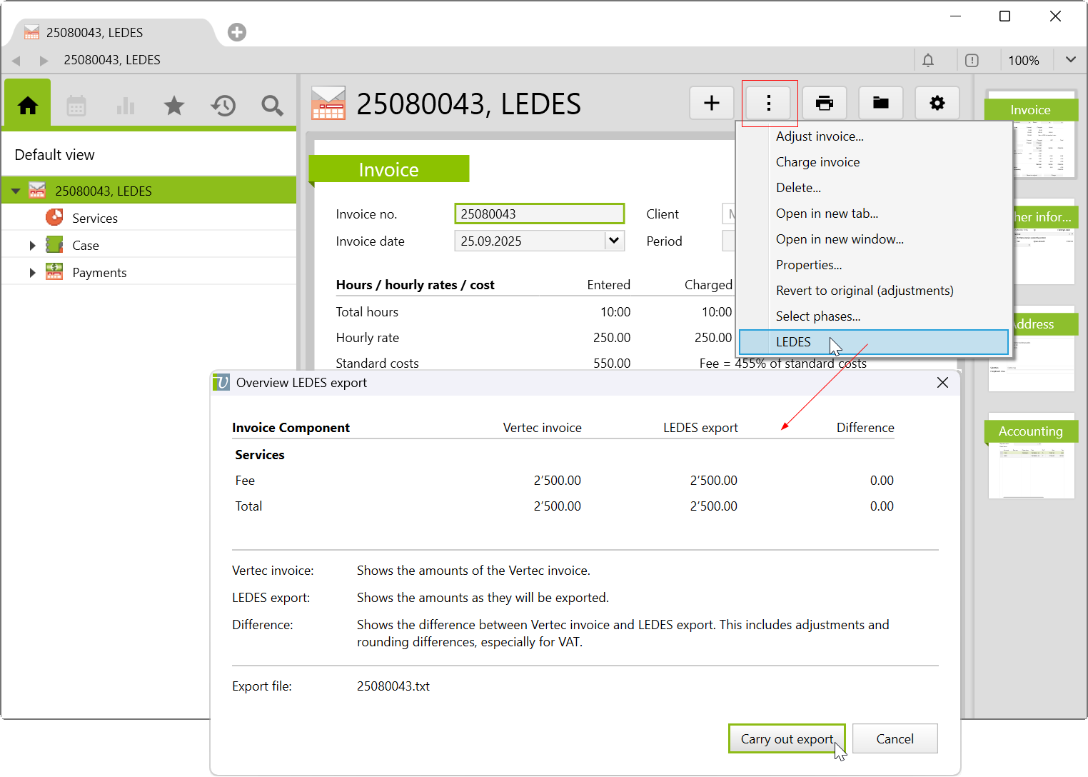1088x777 pixels.
Task: Open the history clock icon
Action: coord(223,106)
